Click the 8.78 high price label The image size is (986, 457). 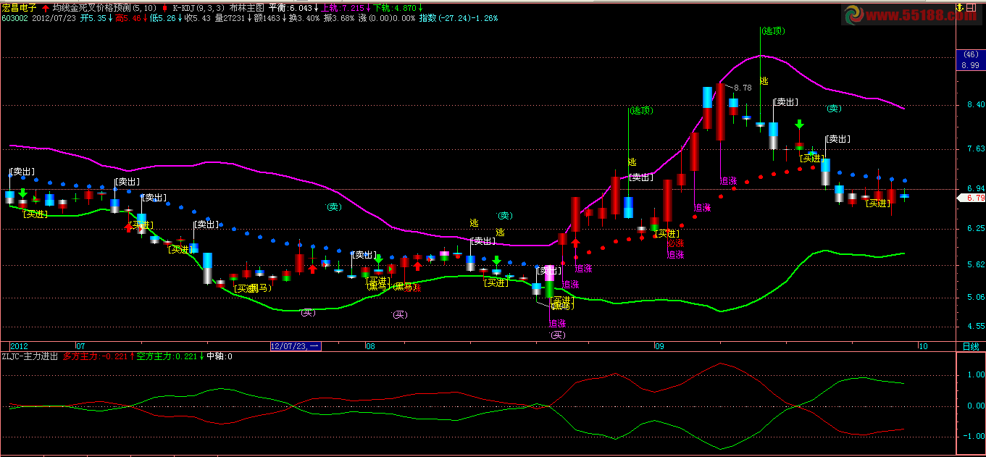(x=743, y=88)
